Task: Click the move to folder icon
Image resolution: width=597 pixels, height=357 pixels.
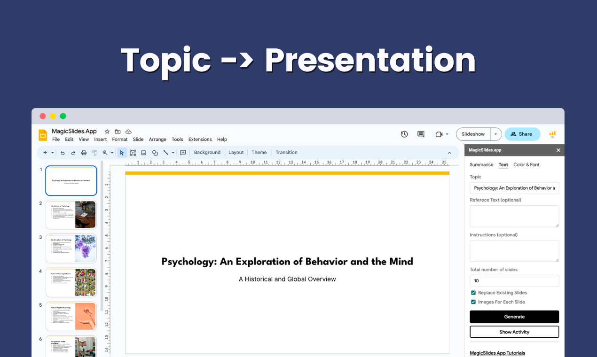Action: (x=118, y=132)
